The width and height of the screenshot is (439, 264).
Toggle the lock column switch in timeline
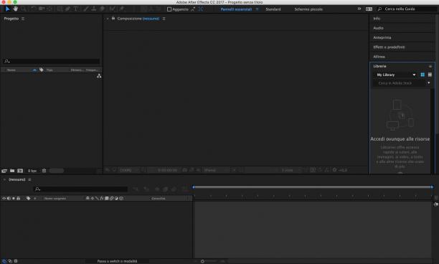[x=18, y=198]
